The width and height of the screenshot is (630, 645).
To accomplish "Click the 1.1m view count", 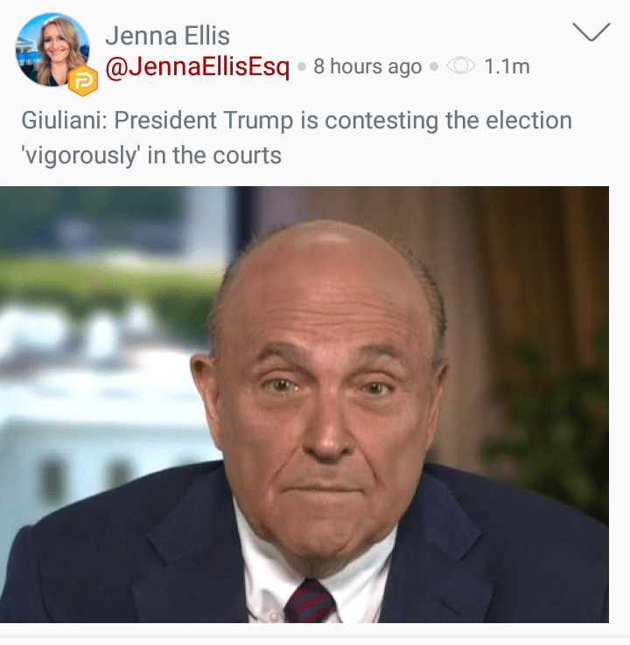I will click(507, 66).
